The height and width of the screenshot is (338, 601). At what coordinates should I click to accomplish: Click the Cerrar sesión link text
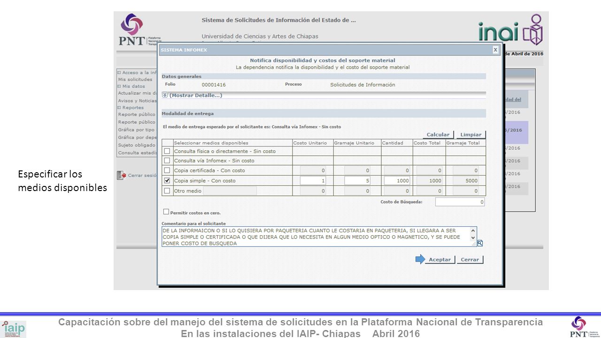point(142,175)
